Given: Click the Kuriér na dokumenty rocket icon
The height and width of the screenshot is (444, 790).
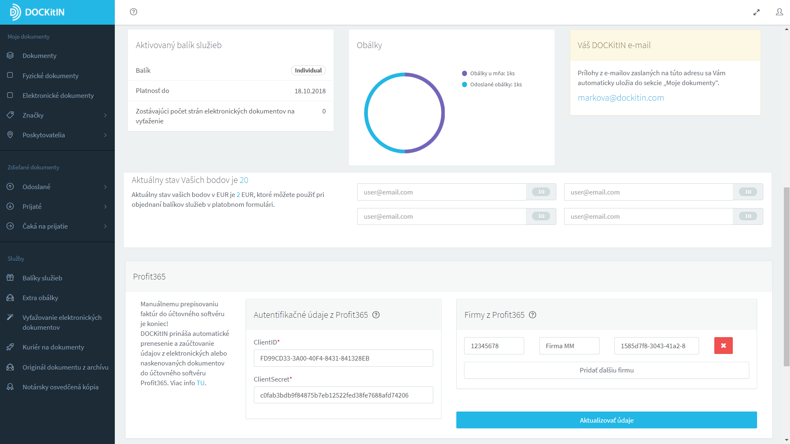Looking at the screenshot, I should [x=10, y=347].
